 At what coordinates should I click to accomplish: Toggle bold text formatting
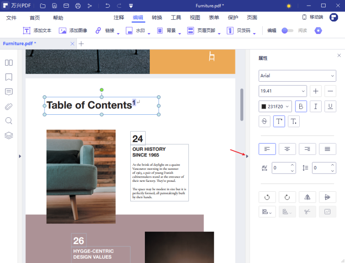coord(301,107)
